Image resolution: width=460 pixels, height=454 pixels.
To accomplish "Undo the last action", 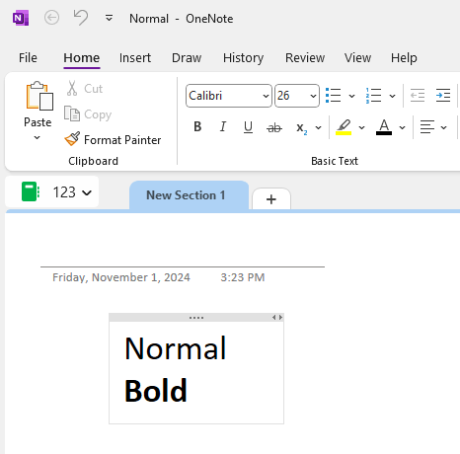I will point(81,18).
